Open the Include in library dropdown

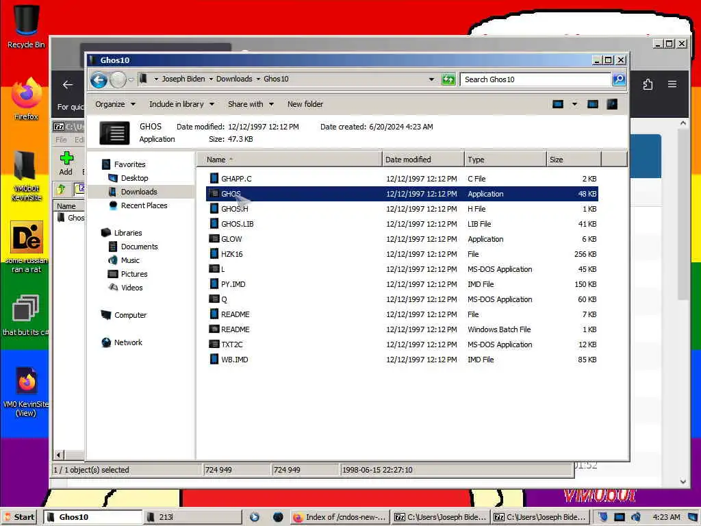point(181,104)
